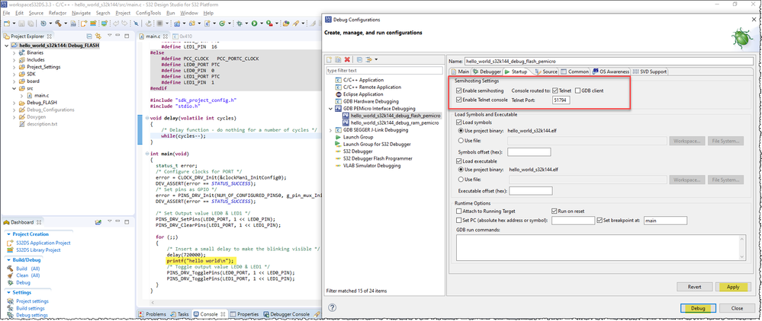Check Attach to Running Target
Viewport: 762px width, 321px height.
coord(458,211)
